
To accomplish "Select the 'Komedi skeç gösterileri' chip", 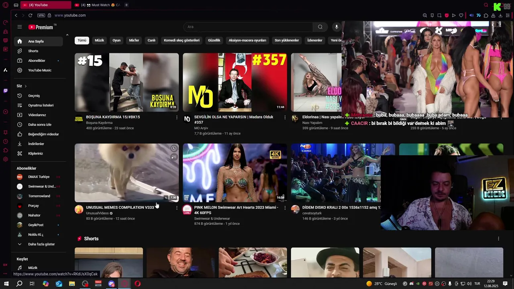I will pos(182,41).
